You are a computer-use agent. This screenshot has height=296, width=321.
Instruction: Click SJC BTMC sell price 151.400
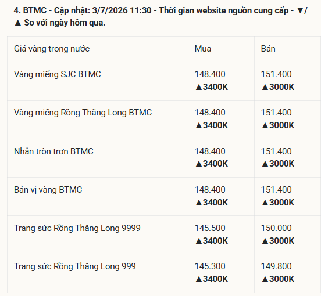click(x=276, y=74)
